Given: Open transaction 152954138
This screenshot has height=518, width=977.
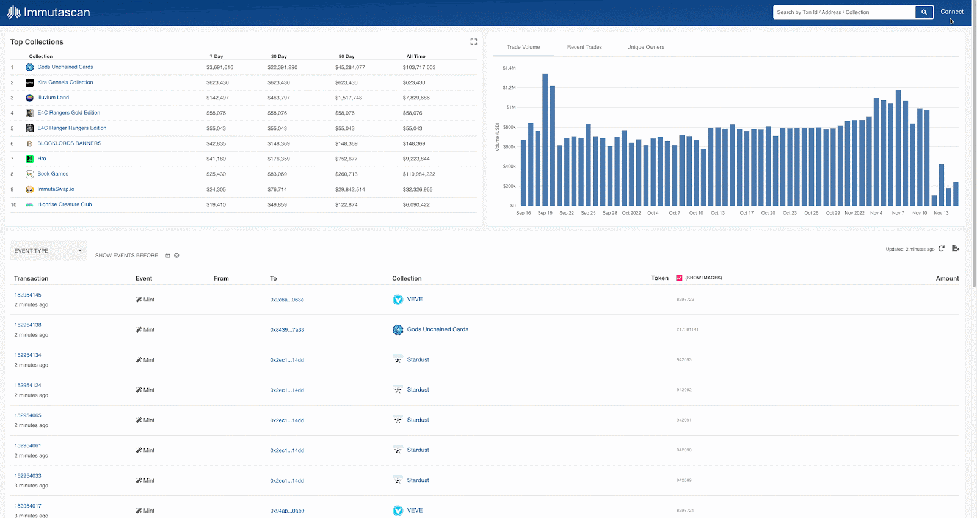Looking at the screenshot, I should (28, 325).
